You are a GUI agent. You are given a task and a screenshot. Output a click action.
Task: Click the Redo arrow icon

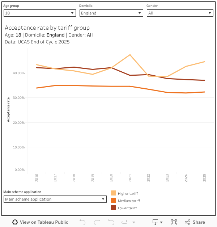(x=97, y=222)
